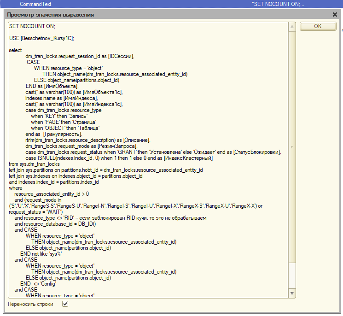Click the line ending with [IDСессии]
Screen dimensions: 343x316
click(x=80, y=56)
